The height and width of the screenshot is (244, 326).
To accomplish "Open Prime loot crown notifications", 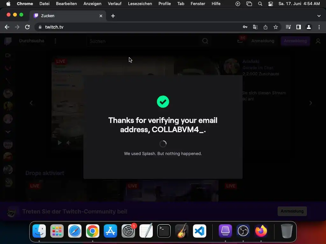I will pos(240,40).
